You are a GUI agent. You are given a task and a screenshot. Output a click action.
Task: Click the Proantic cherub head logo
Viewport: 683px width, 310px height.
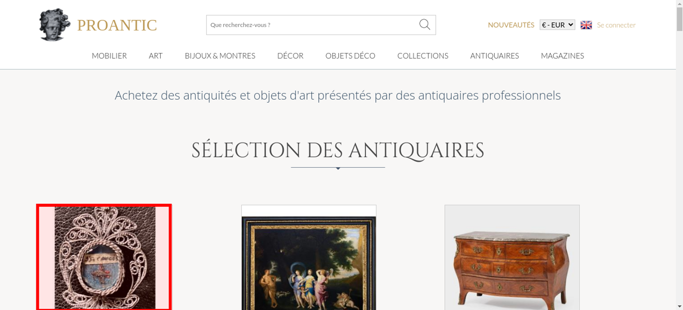(x=55, y=25)
